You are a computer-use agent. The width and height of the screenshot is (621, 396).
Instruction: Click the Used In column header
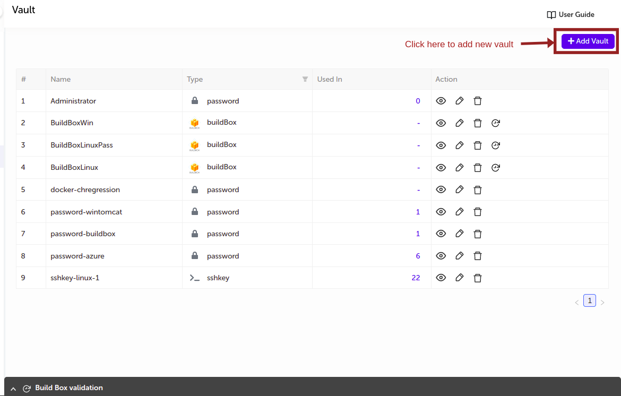(330, 79)
